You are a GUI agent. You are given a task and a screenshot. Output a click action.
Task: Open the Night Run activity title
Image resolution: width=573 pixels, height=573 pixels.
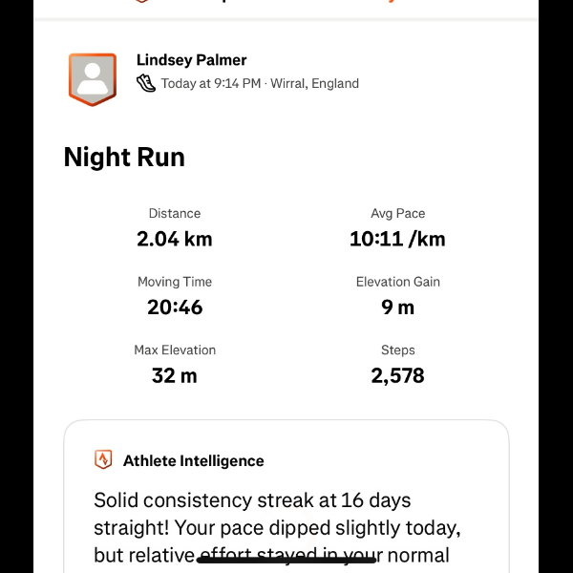pos(124,157)
